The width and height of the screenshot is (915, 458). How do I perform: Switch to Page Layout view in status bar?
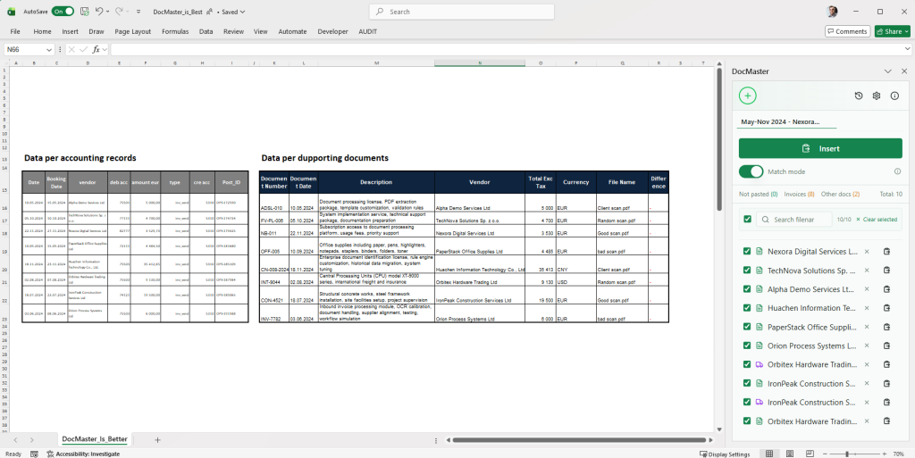tap(789, 454)
